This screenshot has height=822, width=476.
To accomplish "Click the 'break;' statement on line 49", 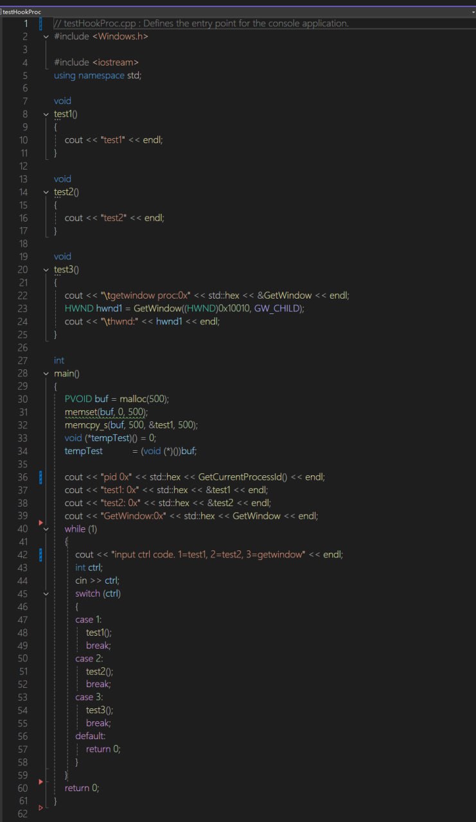I will (x=99, y=645).
